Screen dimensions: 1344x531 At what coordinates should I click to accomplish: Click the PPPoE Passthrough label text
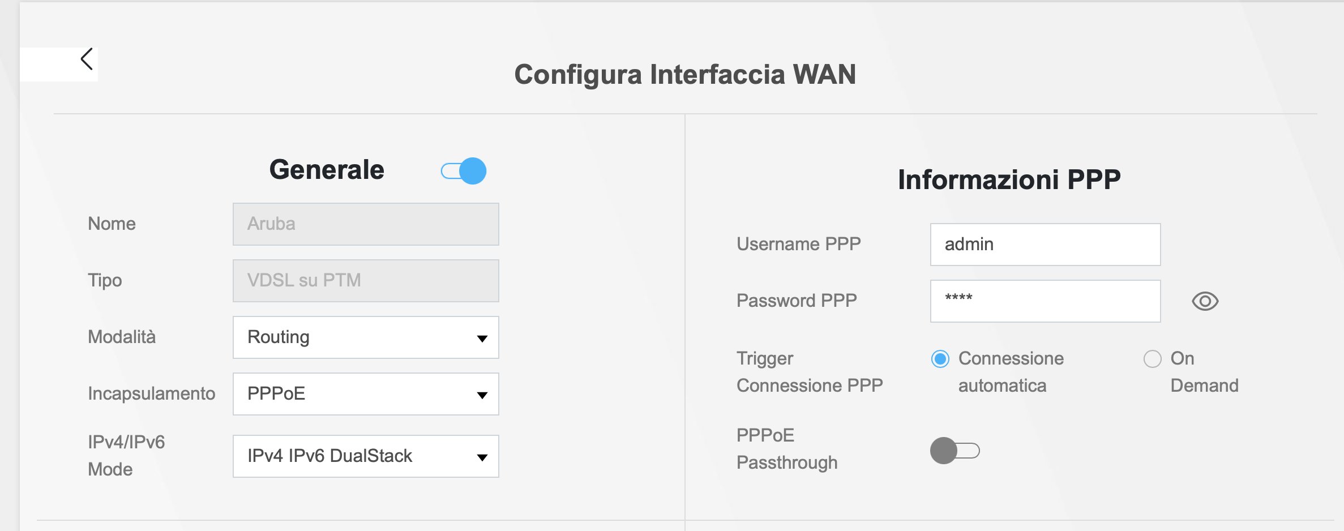[786, 449]
